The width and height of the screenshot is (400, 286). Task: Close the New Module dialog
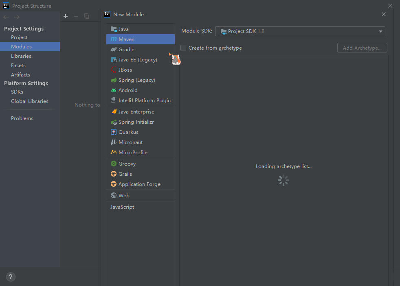click(383, 14)
